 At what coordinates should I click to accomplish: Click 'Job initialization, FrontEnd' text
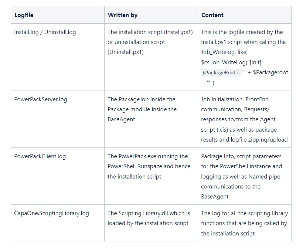click(235, 99)
